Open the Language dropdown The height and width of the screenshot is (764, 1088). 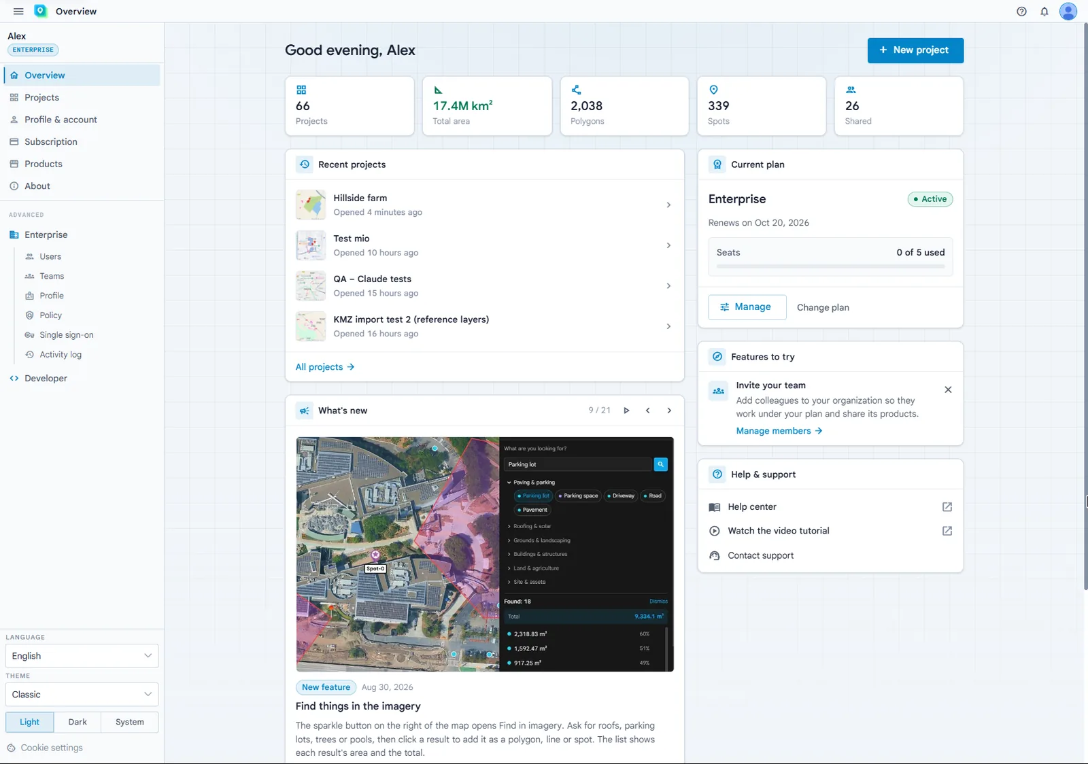click(x=82, y=656)
